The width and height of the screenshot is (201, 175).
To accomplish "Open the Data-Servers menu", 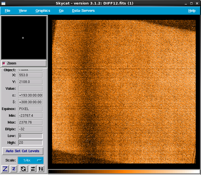I will (83, 11).
